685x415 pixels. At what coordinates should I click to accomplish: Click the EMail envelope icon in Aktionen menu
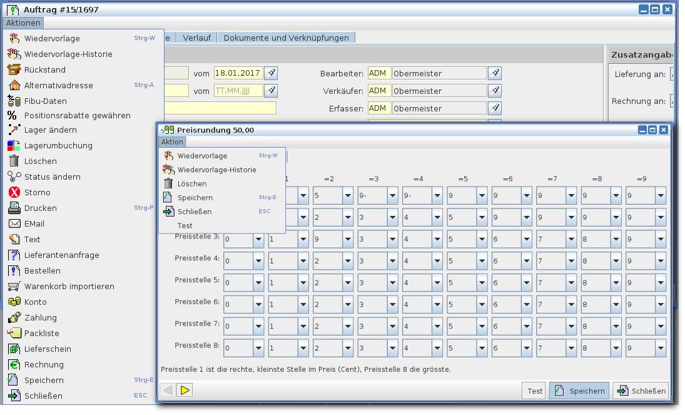14,223
